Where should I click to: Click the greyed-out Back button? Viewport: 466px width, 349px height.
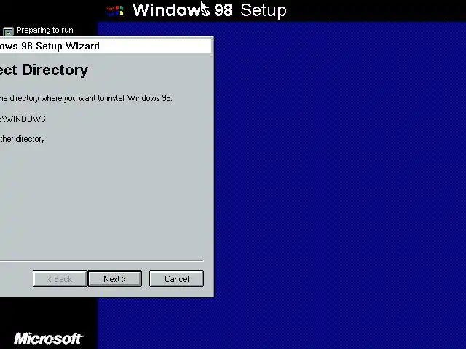click(x=60, y=279)
